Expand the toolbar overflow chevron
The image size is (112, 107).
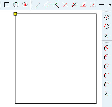(x=110, y=5)
